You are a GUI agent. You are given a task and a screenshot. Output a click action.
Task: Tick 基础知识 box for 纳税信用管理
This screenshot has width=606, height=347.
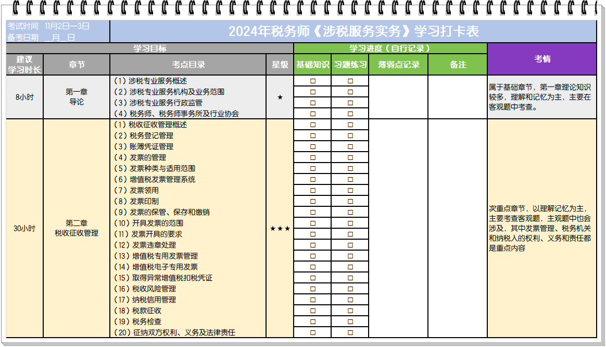(313, 300)
